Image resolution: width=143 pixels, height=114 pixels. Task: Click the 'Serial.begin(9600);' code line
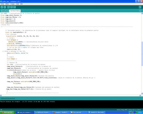pos(16,42)
